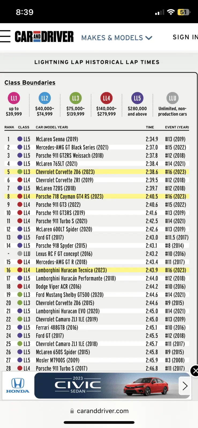Click the Sign In link

185,37
